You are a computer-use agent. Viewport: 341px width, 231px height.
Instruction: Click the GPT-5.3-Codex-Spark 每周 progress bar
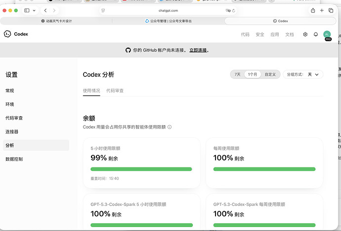pyautogui.click(x=264, y=225)
